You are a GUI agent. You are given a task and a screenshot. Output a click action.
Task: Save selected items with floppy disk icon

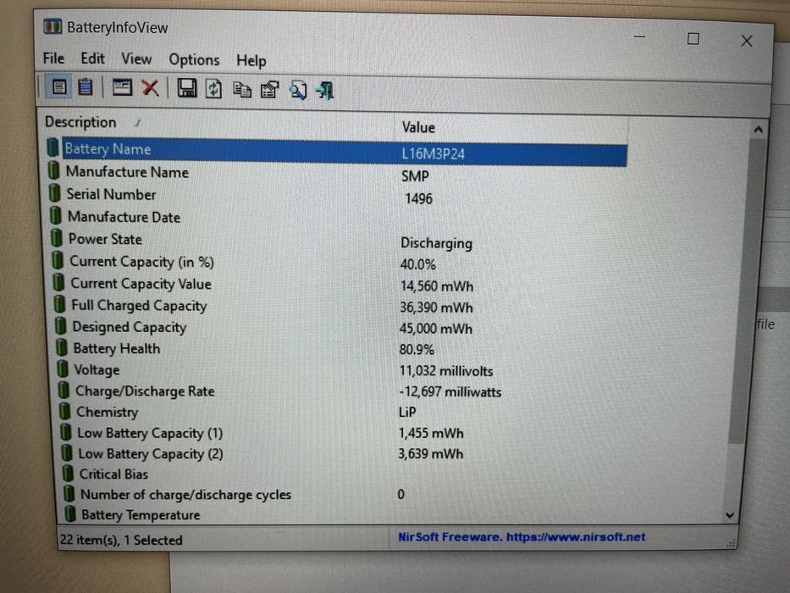(186, 89)
